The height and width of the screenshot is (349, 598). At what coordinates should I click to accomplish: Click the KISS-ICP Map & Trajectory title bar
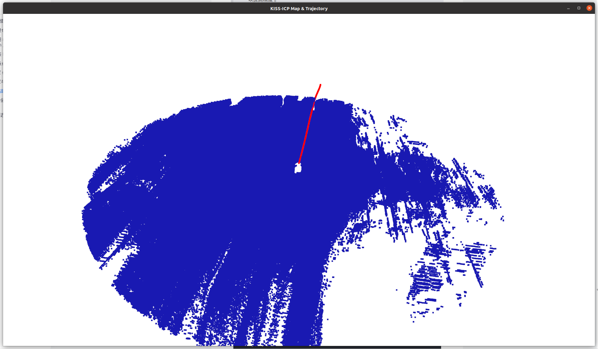pyautogui.click(x=299, y=8)
